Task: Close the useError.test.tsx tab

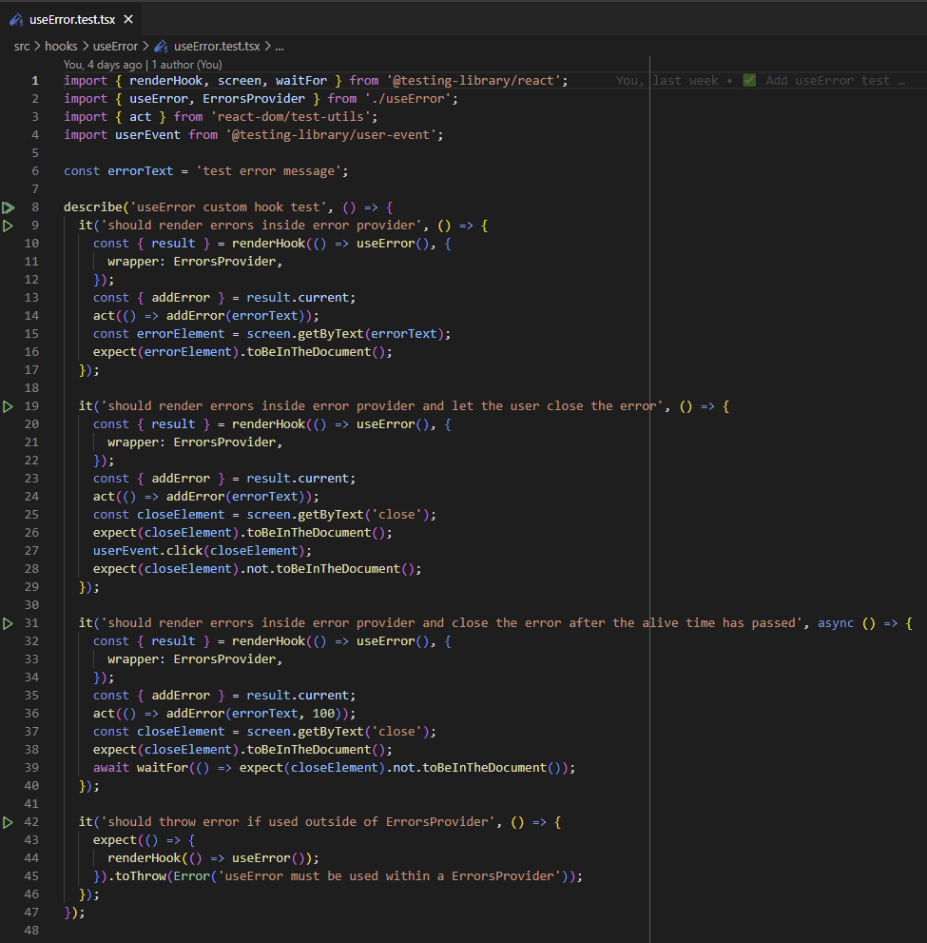Action: [x=128, y=19]
